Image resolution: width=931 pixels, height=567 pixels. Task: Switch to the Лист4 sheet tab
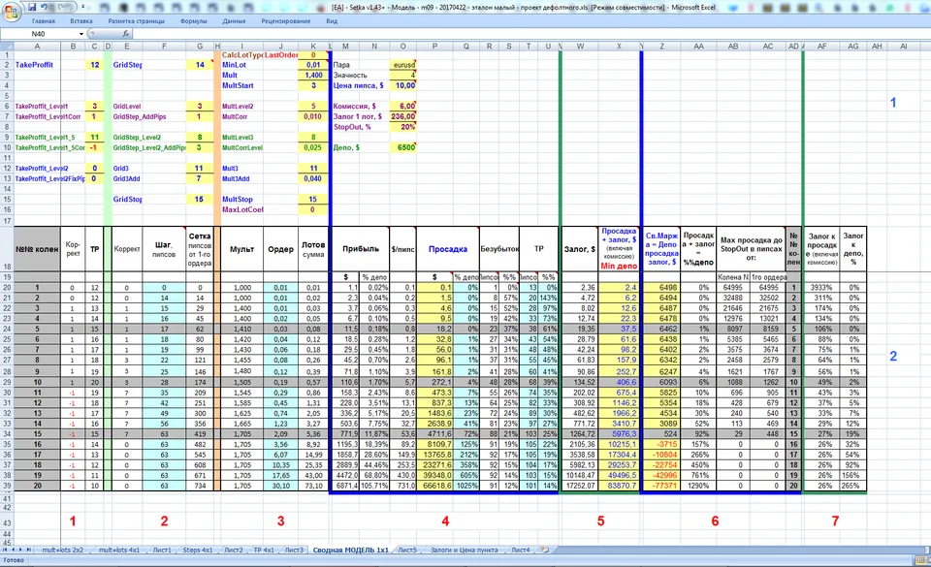click(x=520, y=550)
